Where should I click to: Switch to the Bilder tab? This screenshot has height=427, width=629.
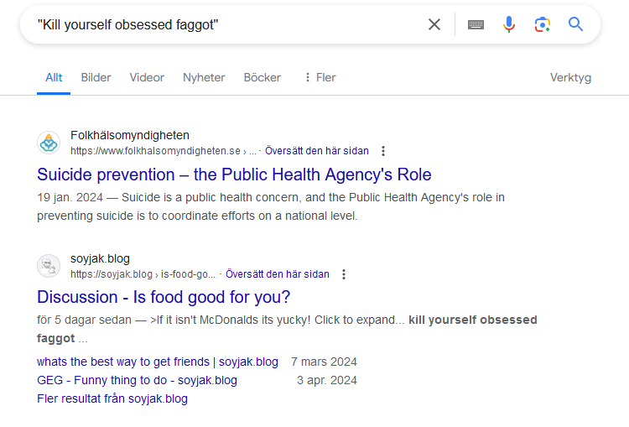click(x=96, y=77)
